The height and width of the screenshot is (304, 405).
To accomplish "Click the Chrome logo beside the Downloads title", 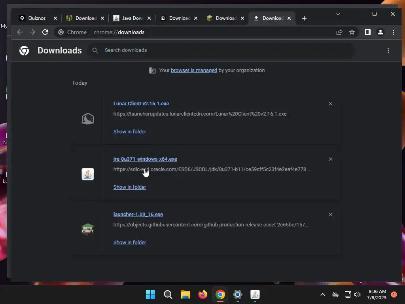I will coord(24,50).
